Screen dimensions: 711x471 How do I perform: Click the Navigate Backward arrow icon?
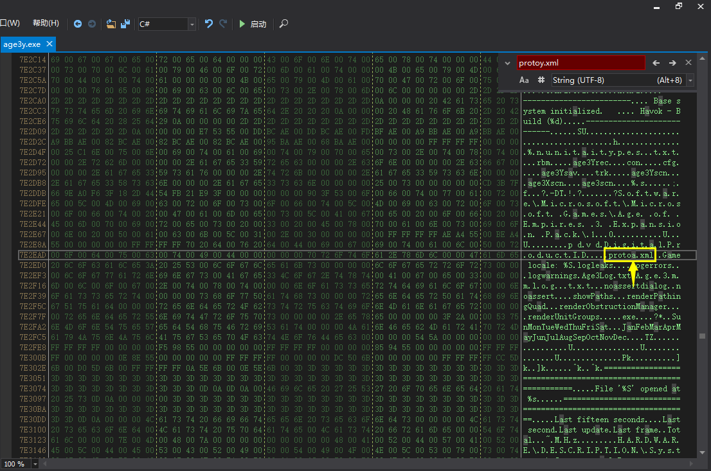(x=78, y=24)
